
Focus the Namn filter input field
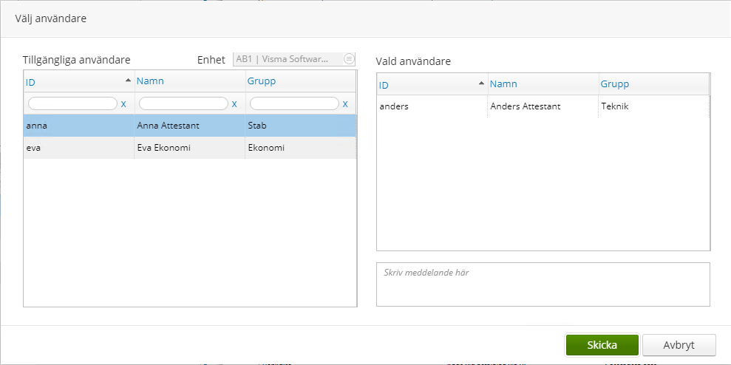point(184,103)
